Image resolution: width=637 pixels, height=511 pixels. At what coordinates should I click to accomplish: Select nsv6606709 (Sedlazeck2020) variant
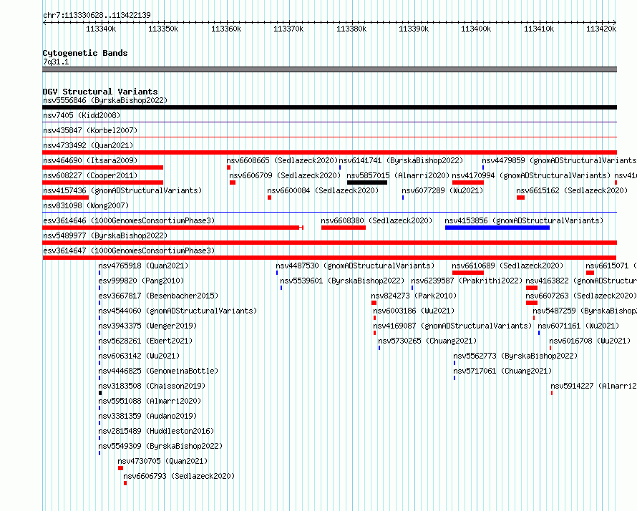pyautogui.click(x=285, y=175)
